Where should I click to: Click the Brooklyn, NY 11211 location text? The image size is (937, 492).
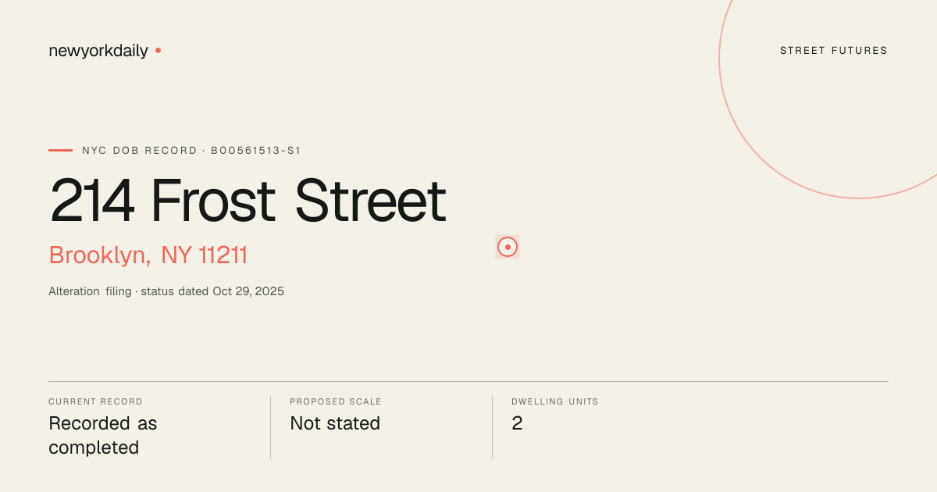click(148, 255)
